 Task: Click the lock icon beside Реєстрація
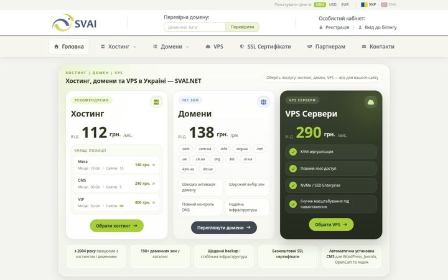pyautogui.click(x=321, y=27)
